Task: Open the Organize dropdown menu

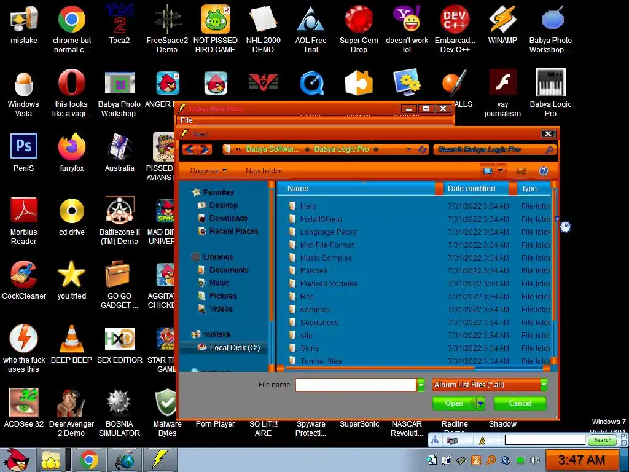Action: (208, 171)
